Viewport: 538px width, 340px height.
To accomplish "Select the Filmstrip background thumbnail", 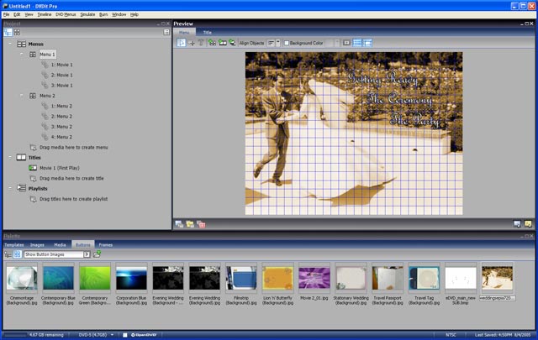I will (241, 278).
